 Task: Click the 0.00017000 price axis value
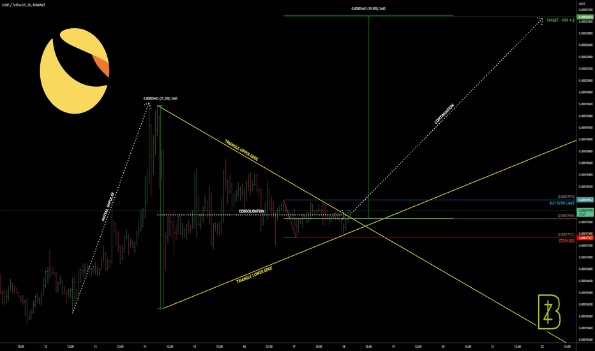tap(586, 257)
